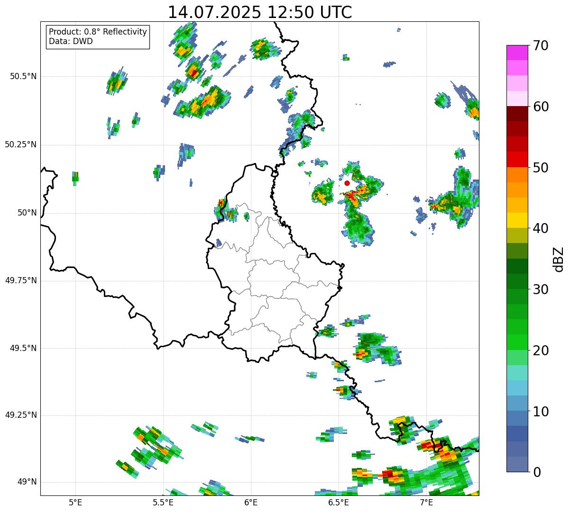570x512 pixels.
Task: Click the longitude label 7°E
Action: coord(426,502)
